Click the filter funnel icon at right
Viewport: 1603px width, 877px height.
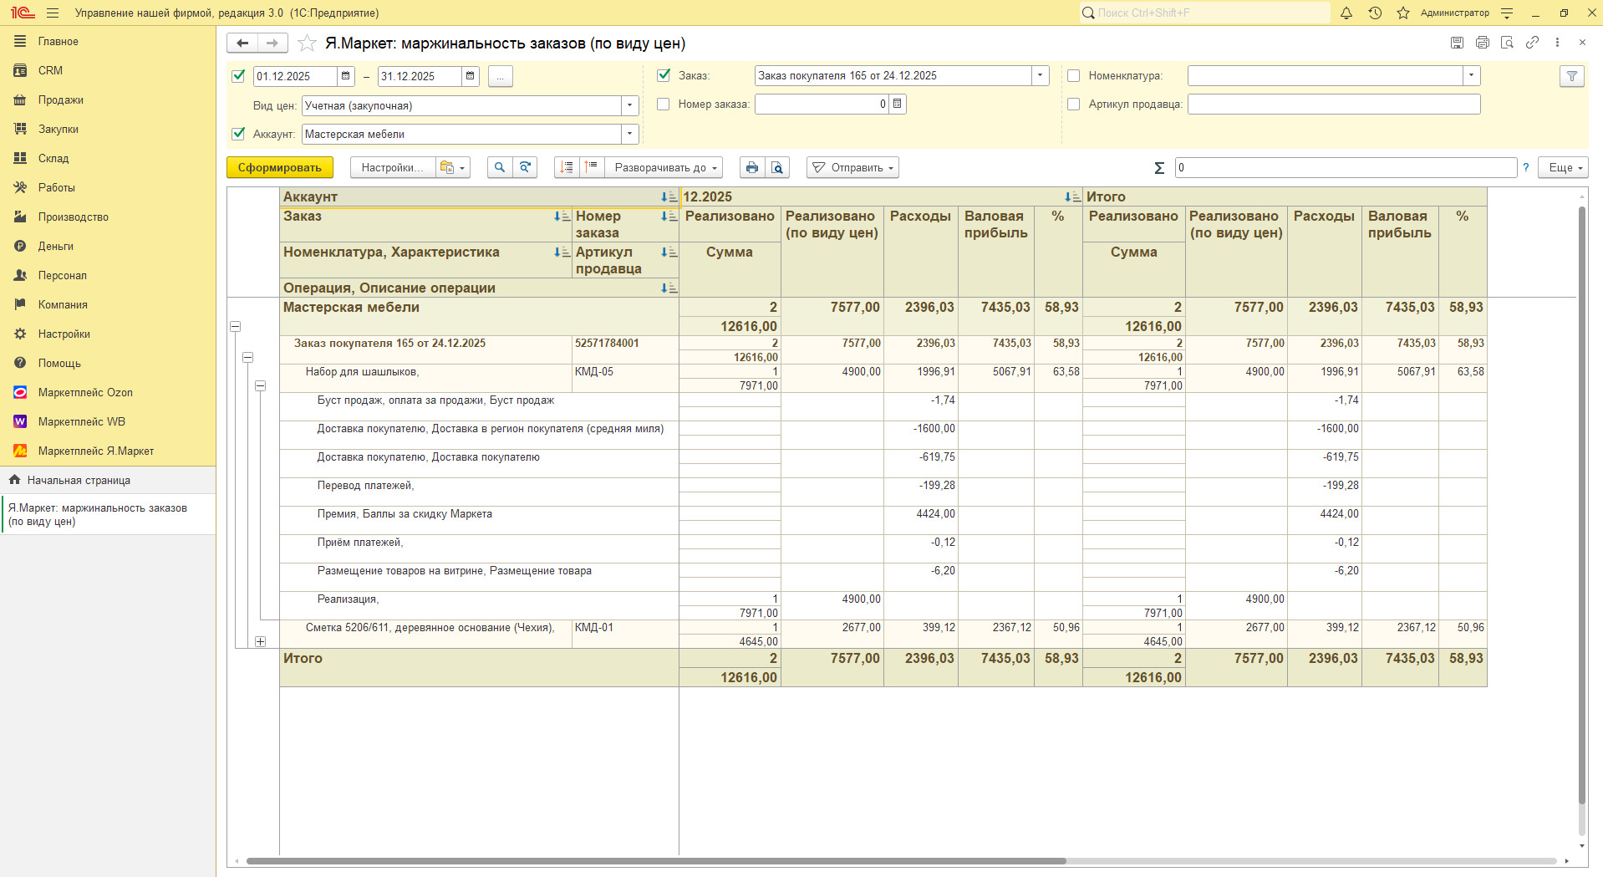(x=1571, y=76)
